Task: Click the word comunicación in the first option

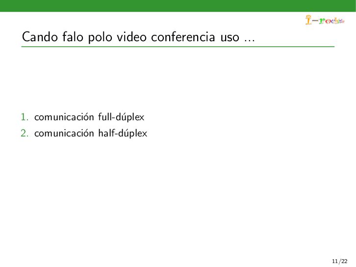Action: click(x=64, y=117)
